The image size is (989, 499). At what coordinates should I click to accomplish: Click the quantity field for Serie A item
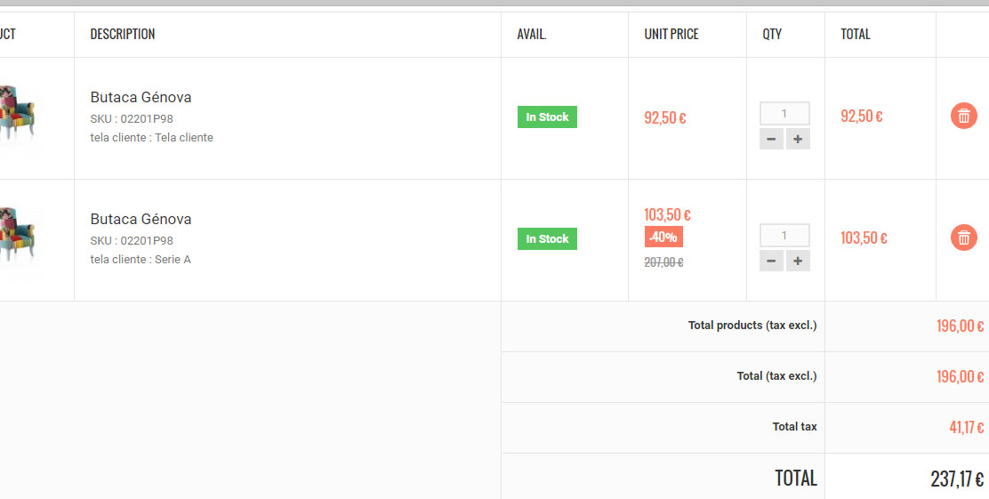tap(784, 236)
